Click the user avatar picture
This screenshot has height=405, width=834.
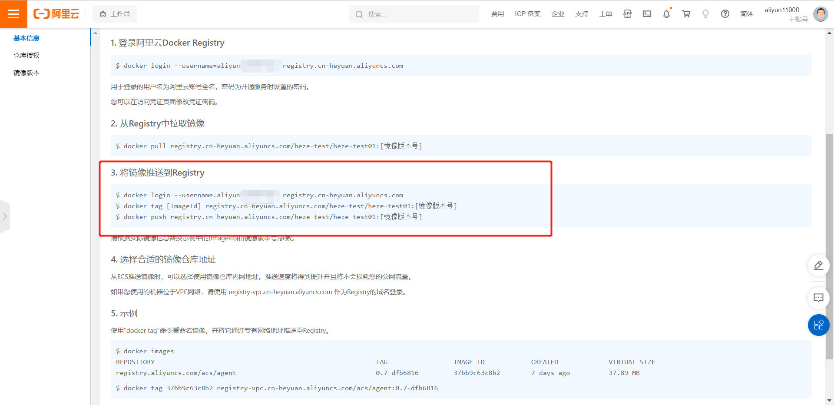click(820, 14)
